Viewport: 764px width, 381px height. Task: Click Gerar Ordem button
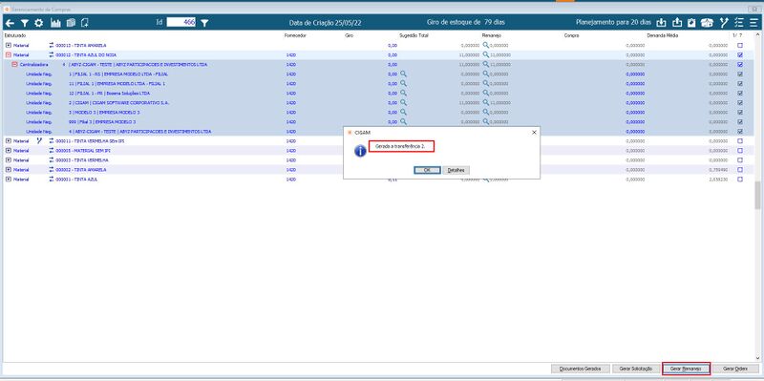[735, 369]
